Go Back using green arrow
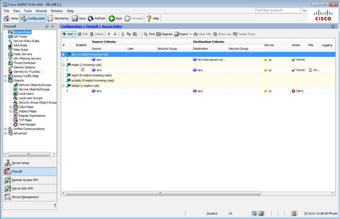340x219 pixels. [112, 19]
